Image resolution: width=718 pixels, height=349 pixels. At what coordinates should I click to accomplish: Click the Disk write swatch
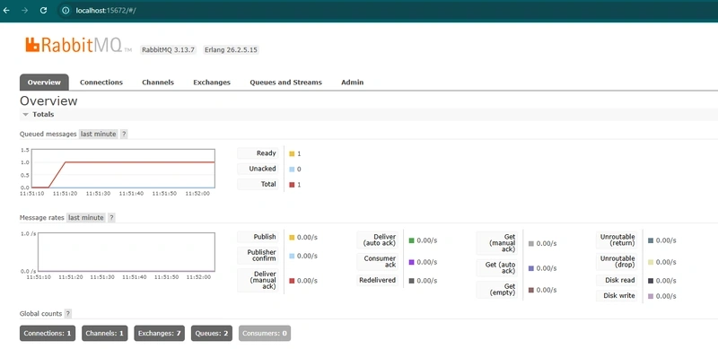pos(650,296)
